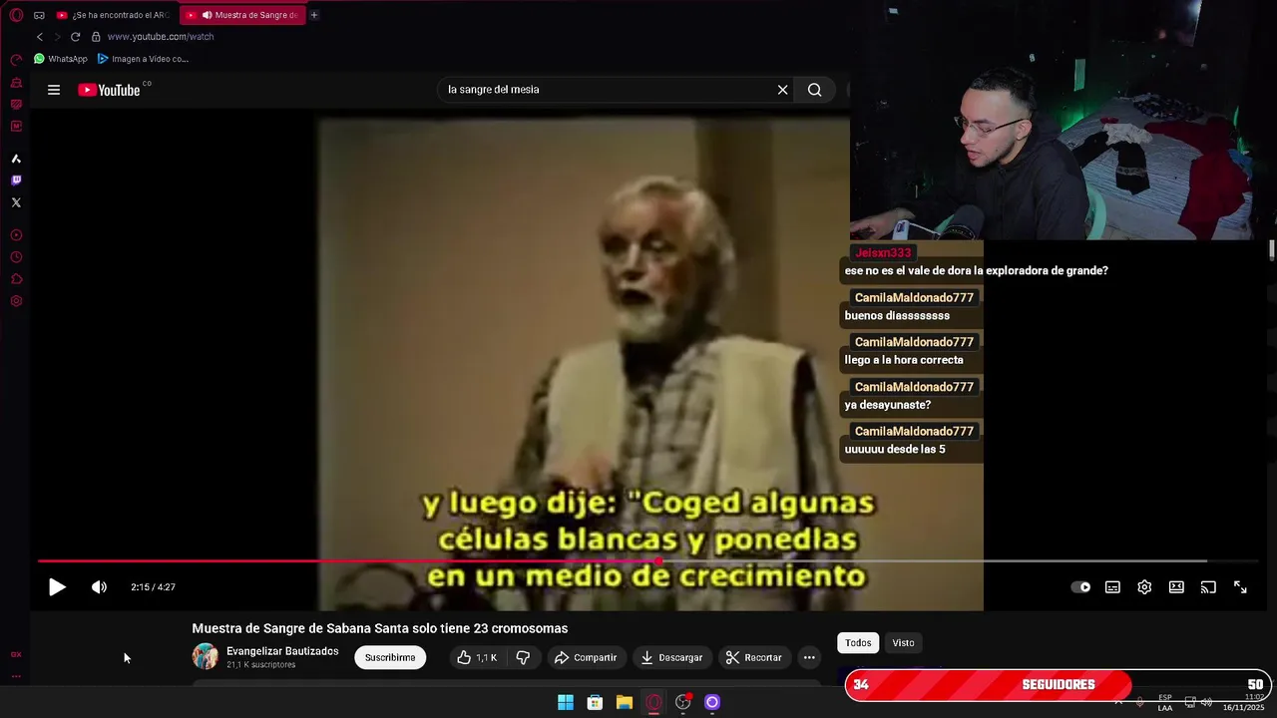Screen dimensions: 1277x718
Task: Select the Visto filter chip
Action: (x=903, y=643)
